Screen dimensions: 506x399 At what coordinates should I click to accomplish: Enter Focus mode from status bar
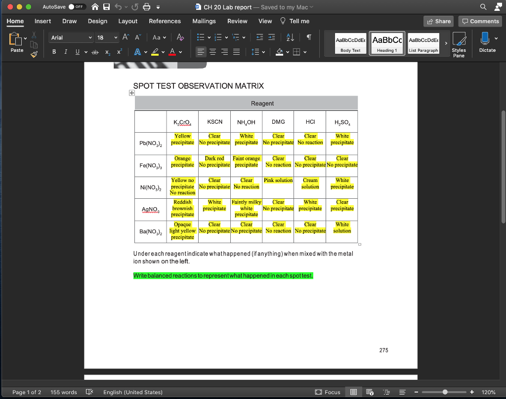[328, 392]
